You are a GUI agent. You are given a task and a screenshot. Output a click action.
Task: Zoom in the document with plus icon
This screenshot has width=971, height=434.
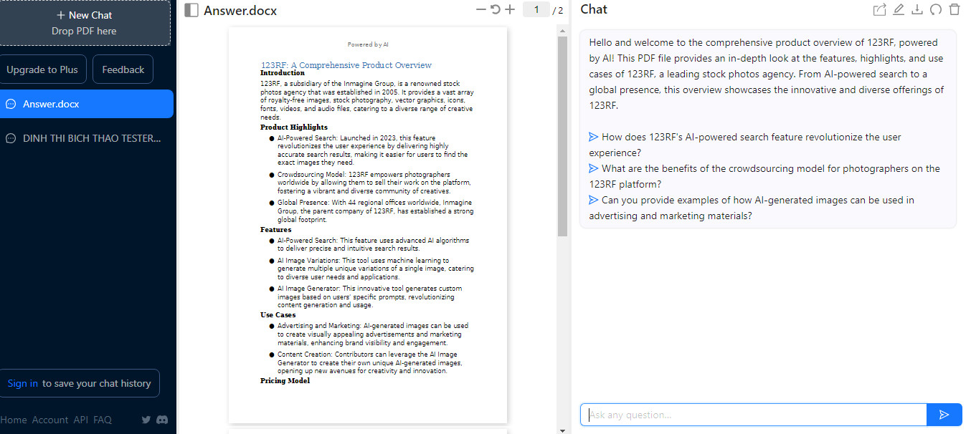[x=510, y=9]
